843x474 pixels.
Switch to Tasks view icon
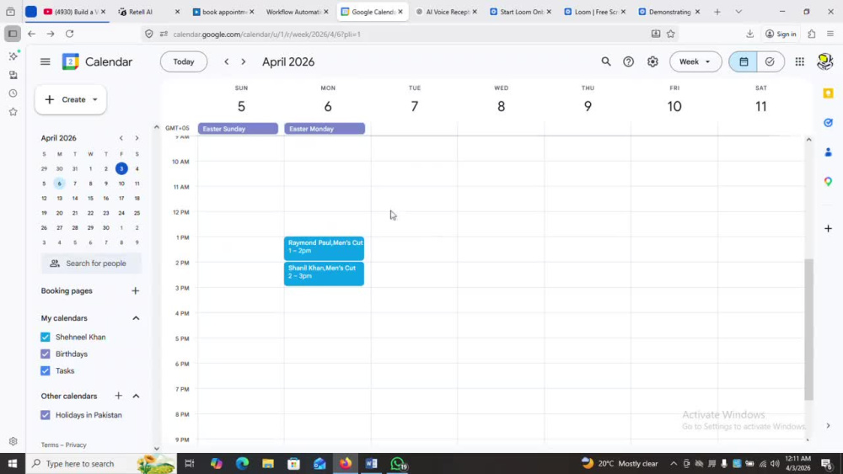770,61
